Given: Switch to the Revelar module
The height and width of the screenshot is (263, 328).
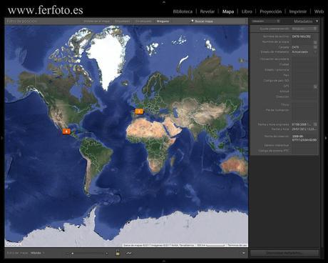Looking at the screenshot, I should (207, 11).
